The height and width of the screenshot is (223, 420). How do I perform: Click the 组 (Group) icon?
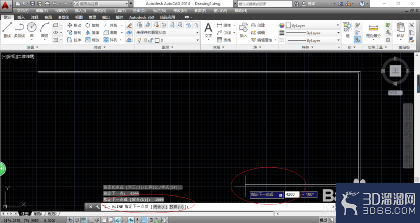(348, 30)
